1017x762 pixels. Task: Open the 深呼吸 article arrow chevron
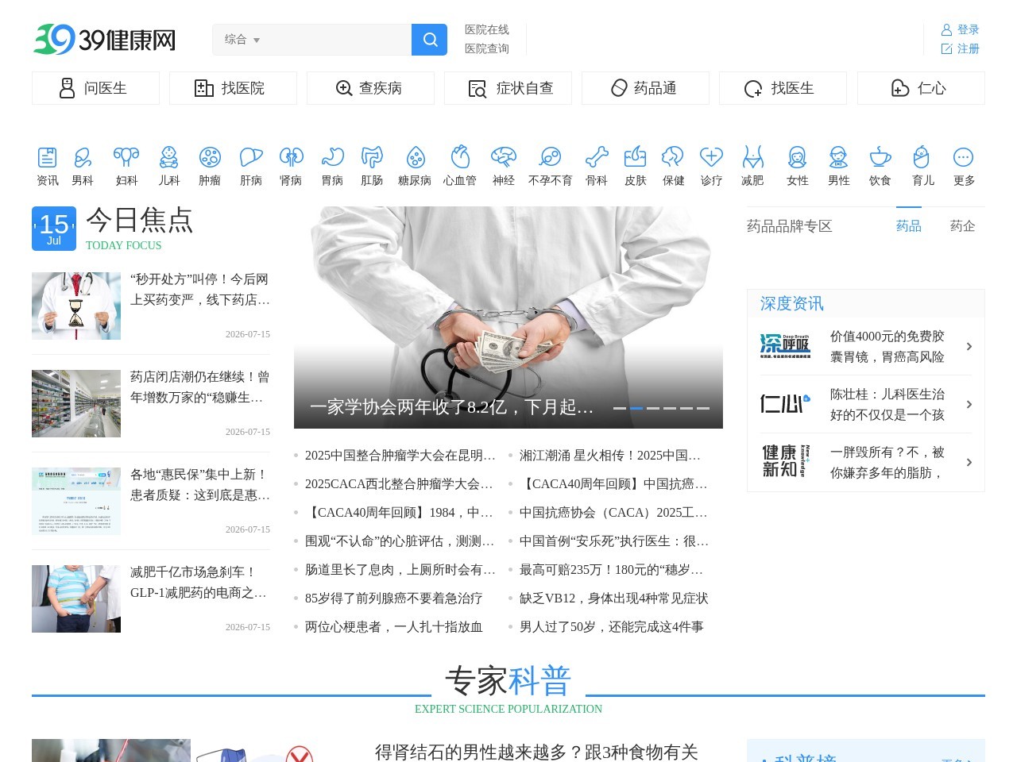pyautogui.click(x=969, y=346)
